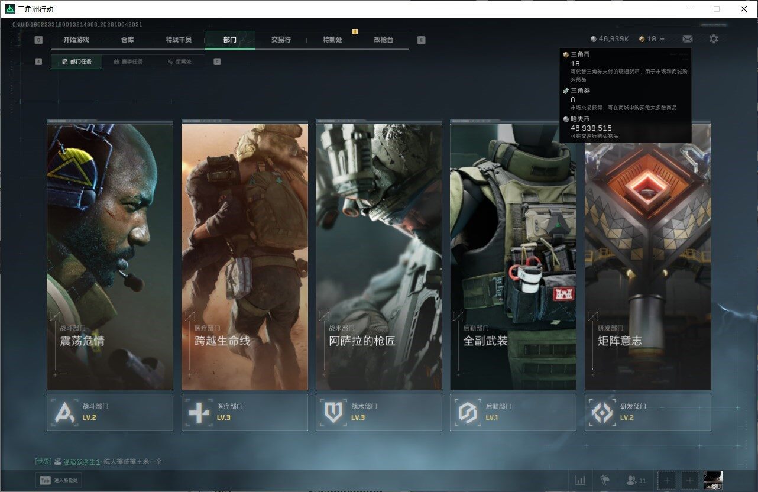Click the Q key hint beside 开始游戏
Screen dimensions: 758x492
coord(38,40)
